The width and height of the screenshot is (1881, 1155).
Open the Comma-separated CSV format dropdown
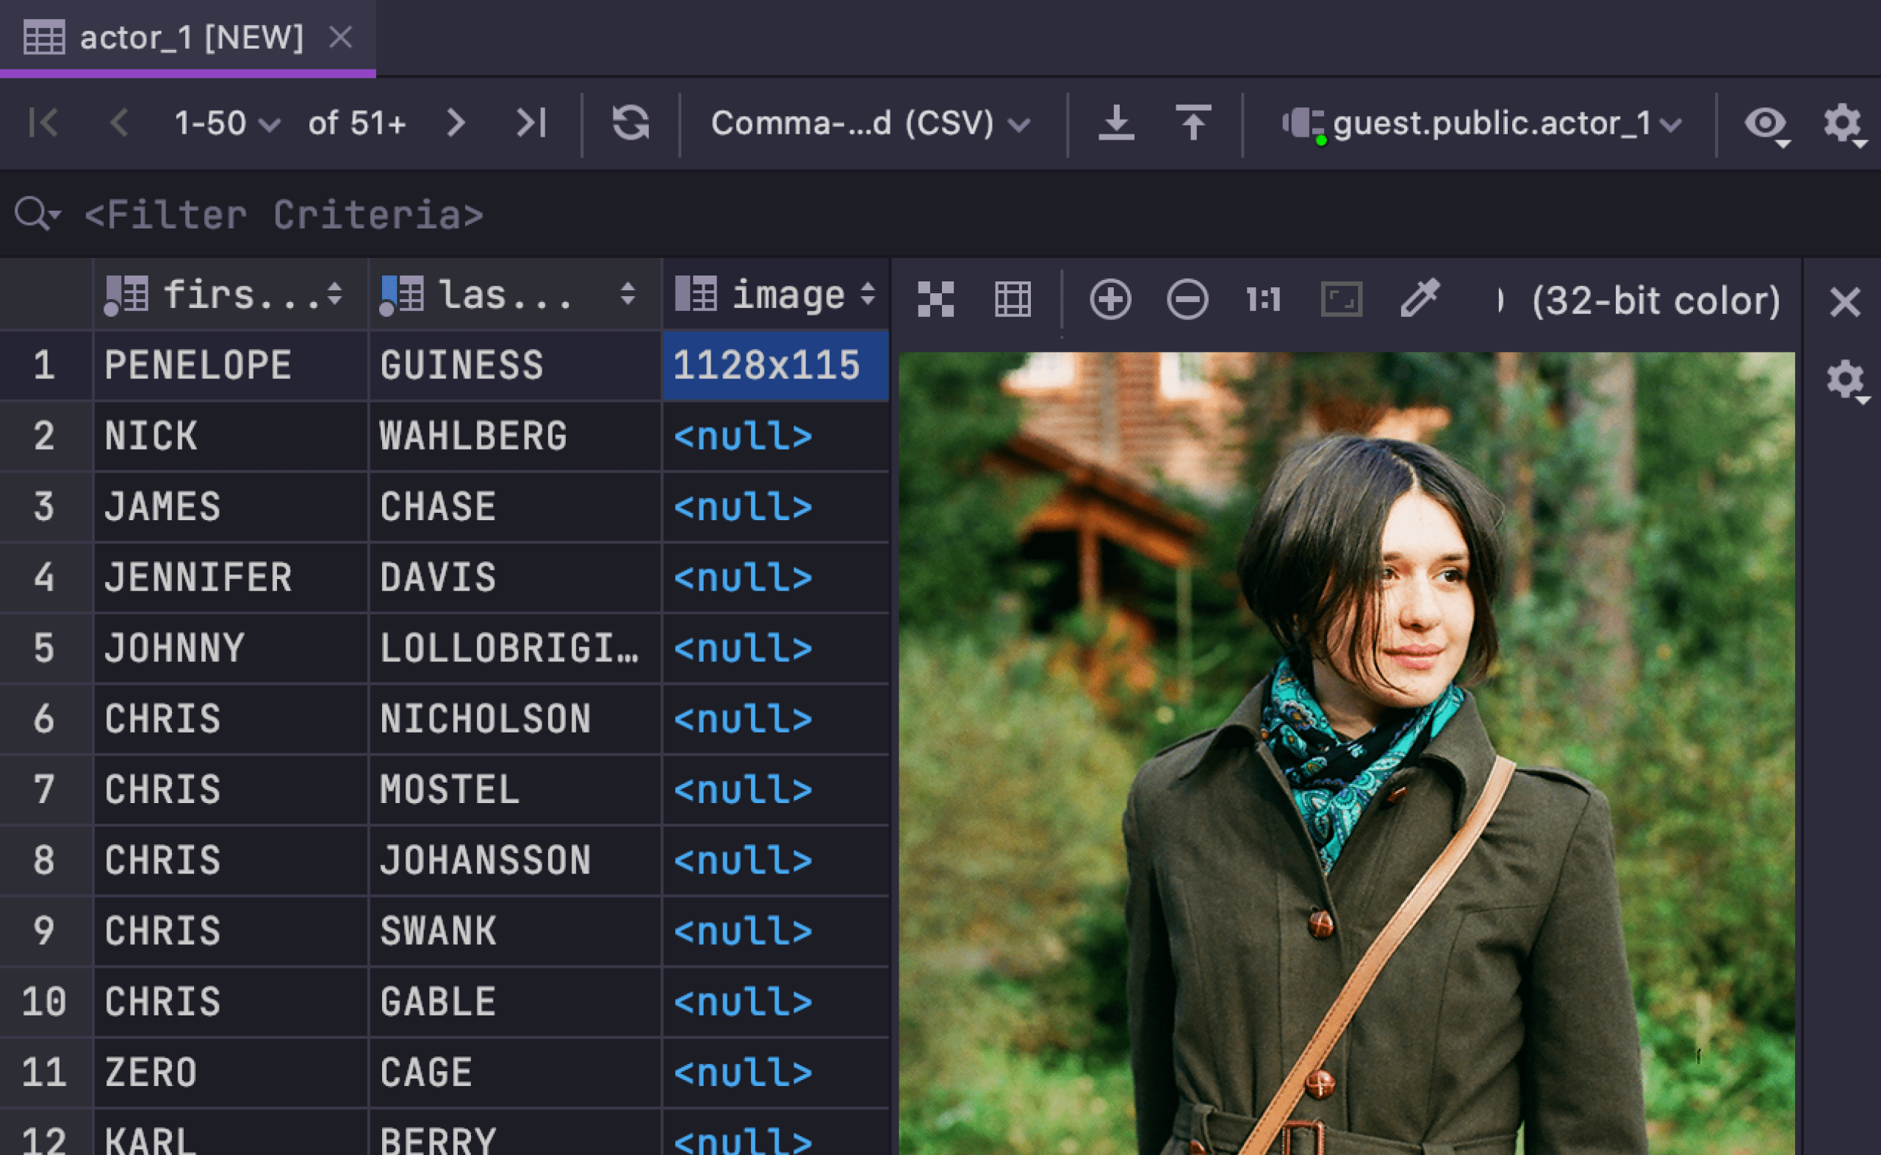(869, 123)
